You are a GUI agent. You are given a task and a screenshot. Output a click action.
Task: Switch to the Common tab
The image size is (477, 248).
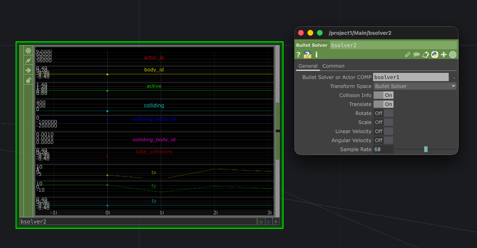(x=334, y=66)
